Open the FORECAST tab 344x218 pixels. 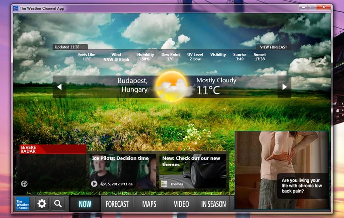[117, 204]
